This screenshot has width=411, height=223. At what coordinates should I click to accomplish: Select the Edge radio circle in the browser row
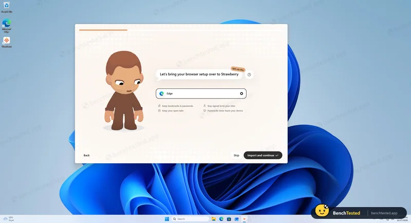click(241, 94)
